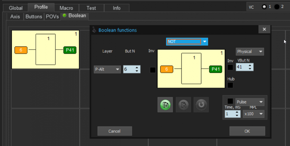This screenshot has height=146, width=290.
Task: Click the green copy function icon
Action: (165, 105)
